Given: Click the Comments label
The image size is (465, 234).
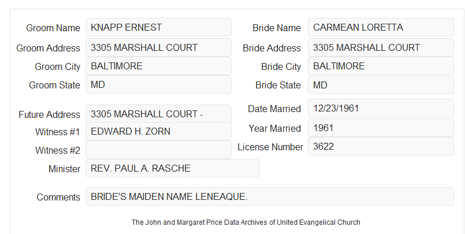Looking at the screenshot, I should click(58, 197).
